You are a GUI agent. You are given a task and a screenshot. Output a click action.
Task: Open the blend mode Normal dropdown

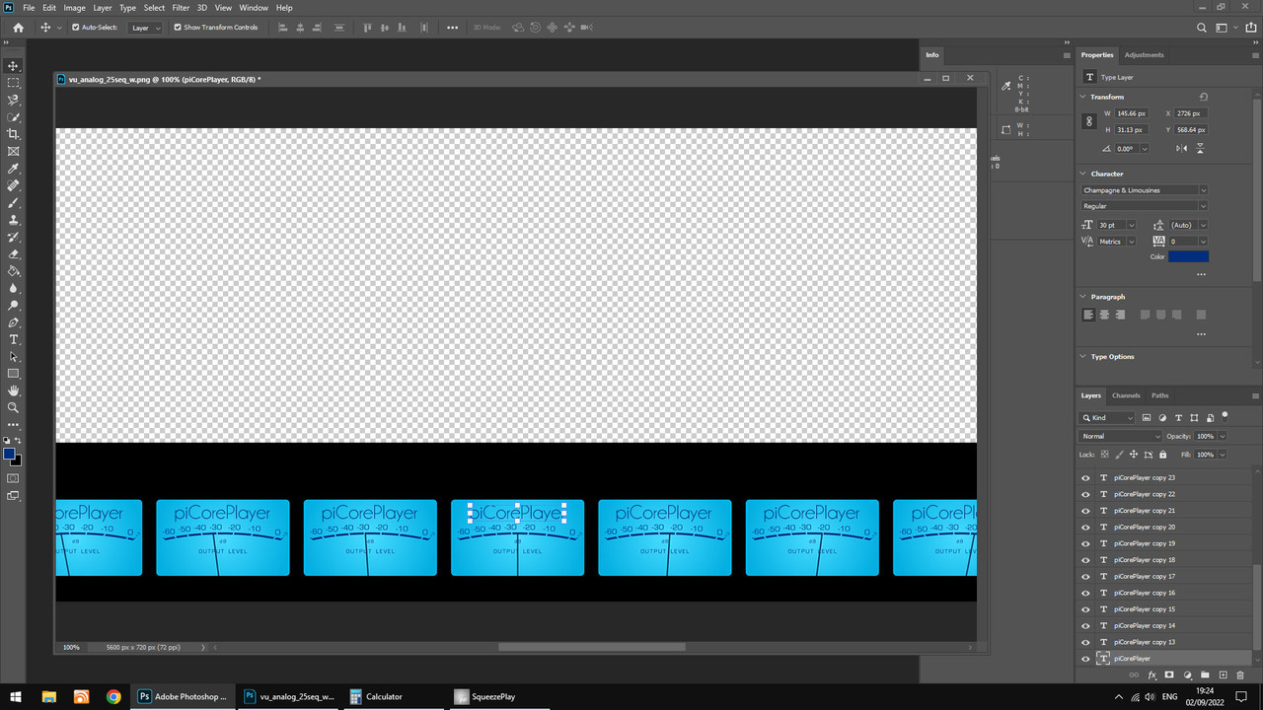point(1121,436)
